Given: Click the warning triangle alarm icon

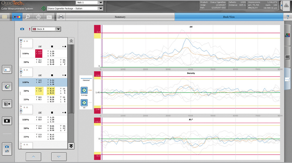Looking at the screenshot, I should pyautogui.click(x=286, y=6).
